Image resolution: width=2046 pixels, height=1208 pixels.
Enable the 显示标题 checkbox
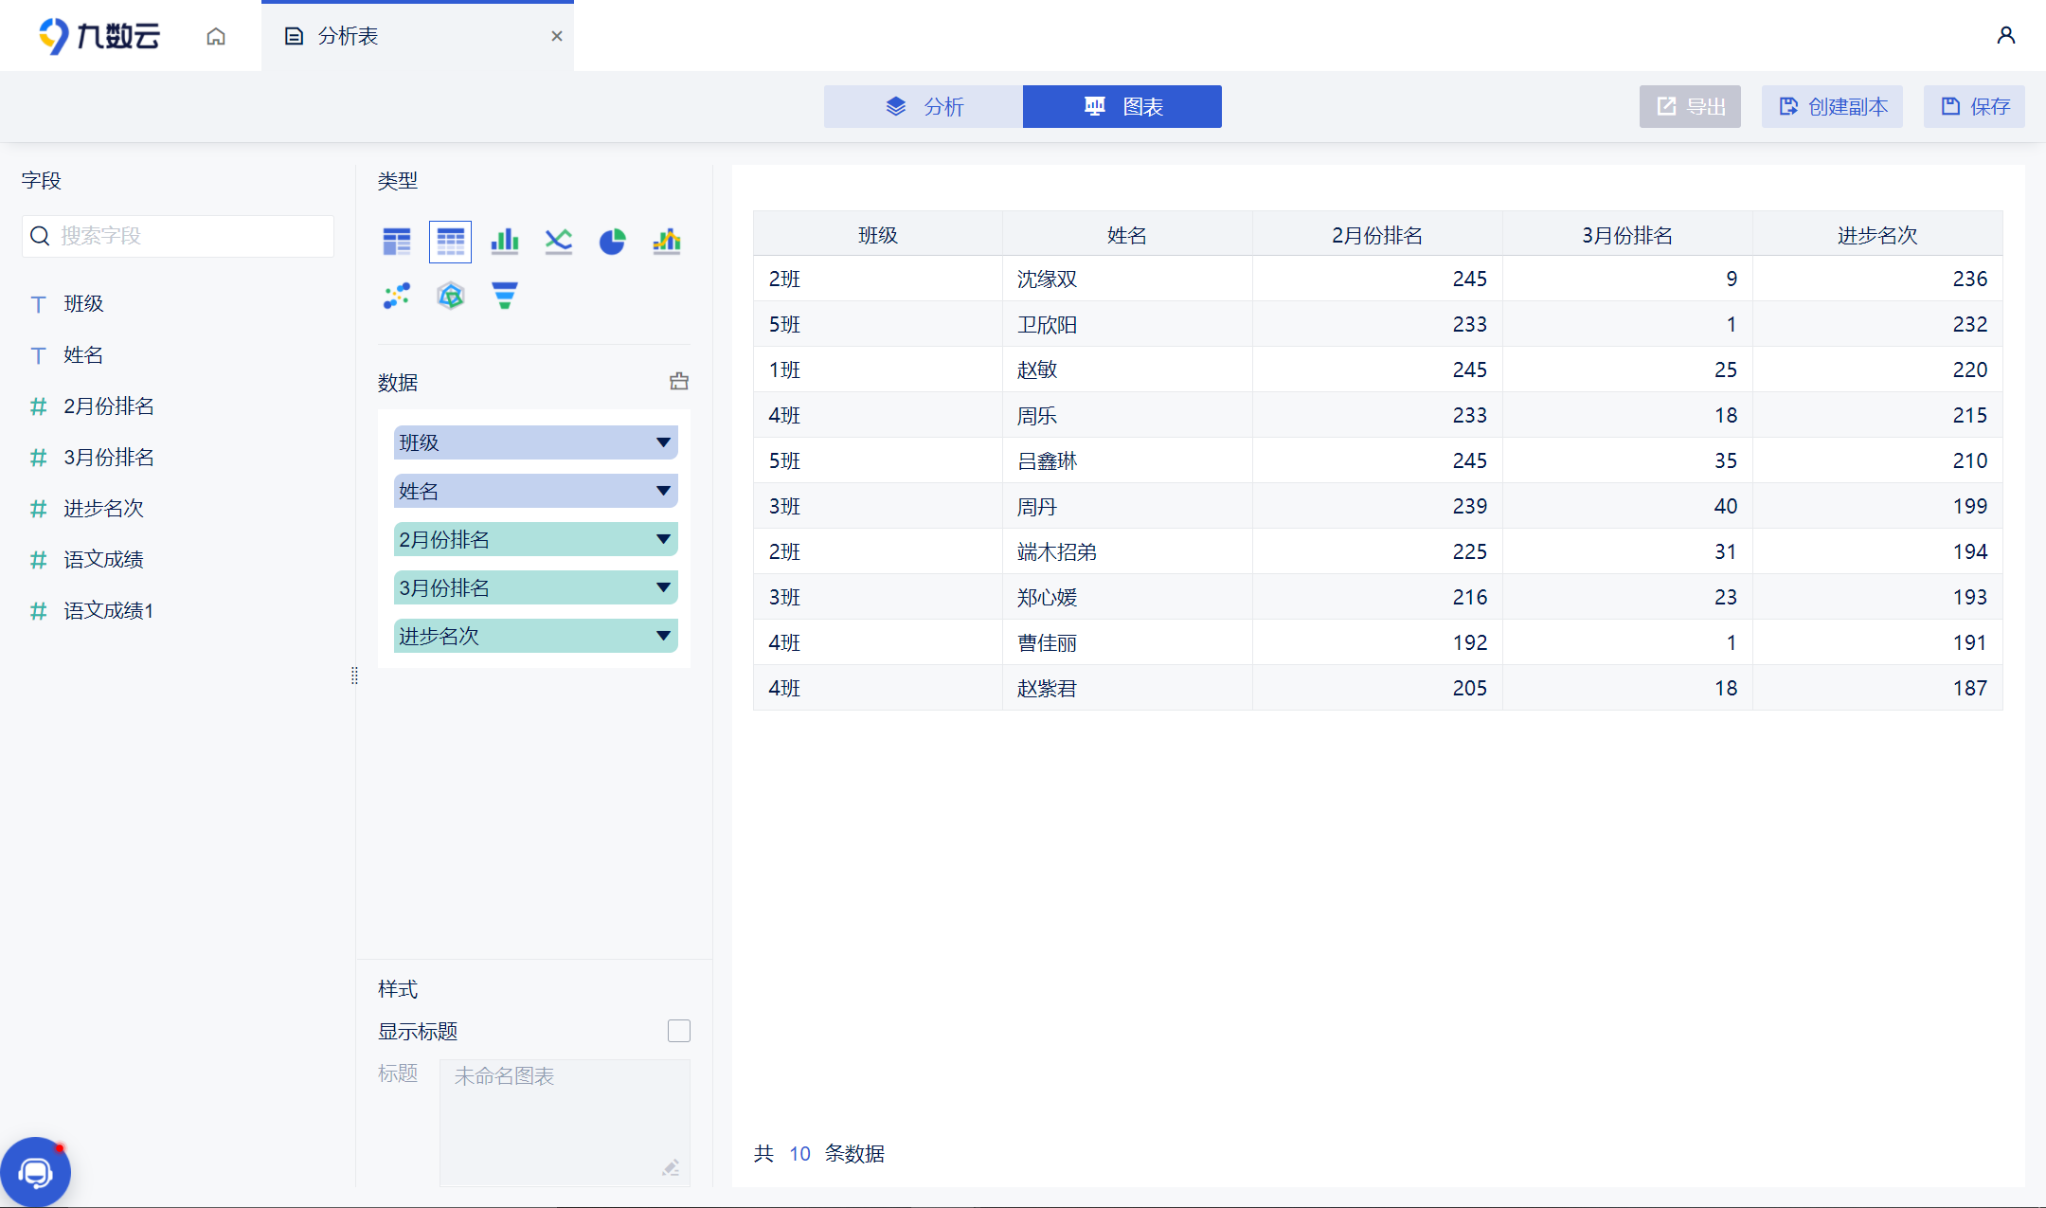tap(679, 1031)
